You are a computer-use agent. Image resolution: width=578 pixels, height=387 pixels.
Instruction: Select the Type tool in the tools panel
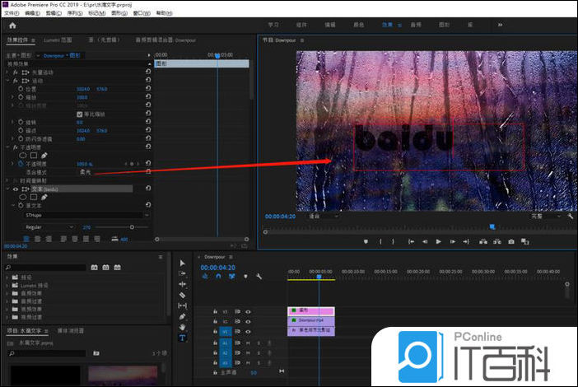(182, 338)
